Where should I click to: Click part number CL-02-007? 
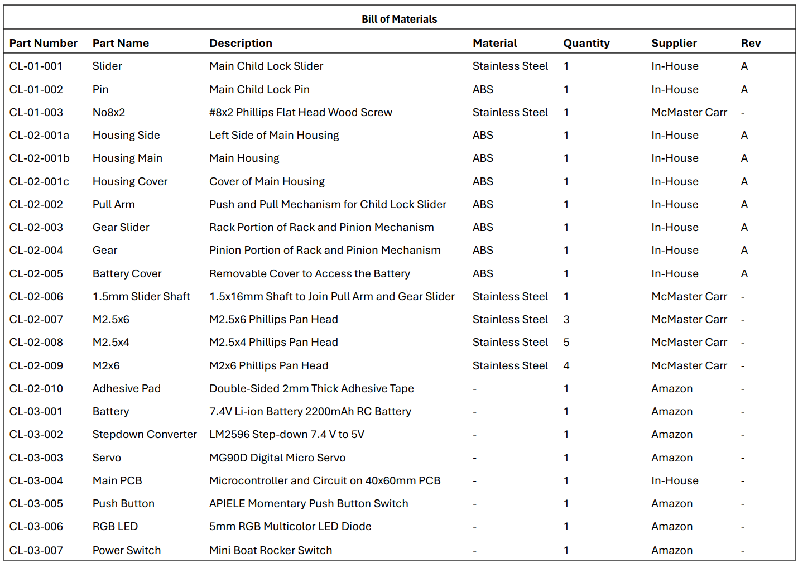36,319
